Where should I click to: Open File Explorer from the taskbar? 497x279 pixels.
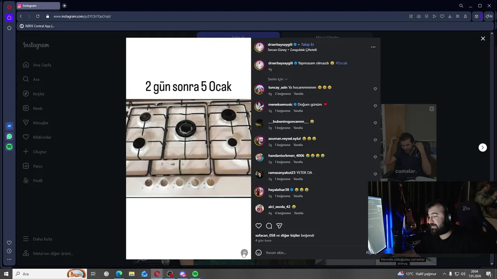tap(132, 274)
